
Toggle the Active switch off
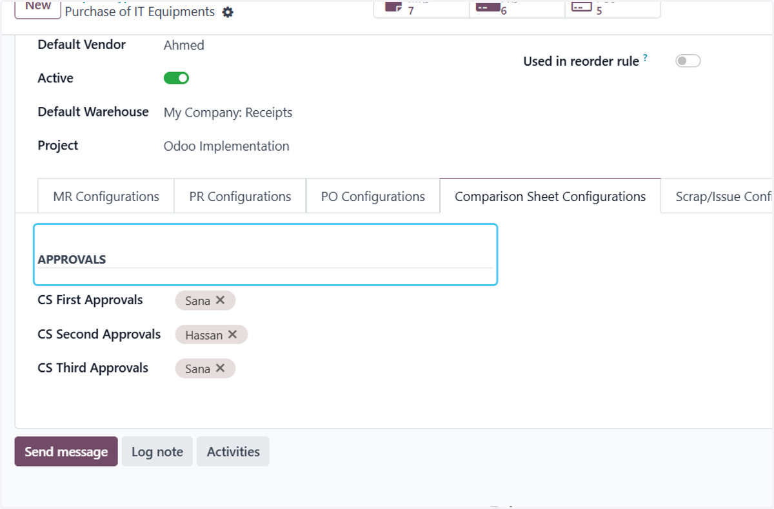[x=176, y=78]
